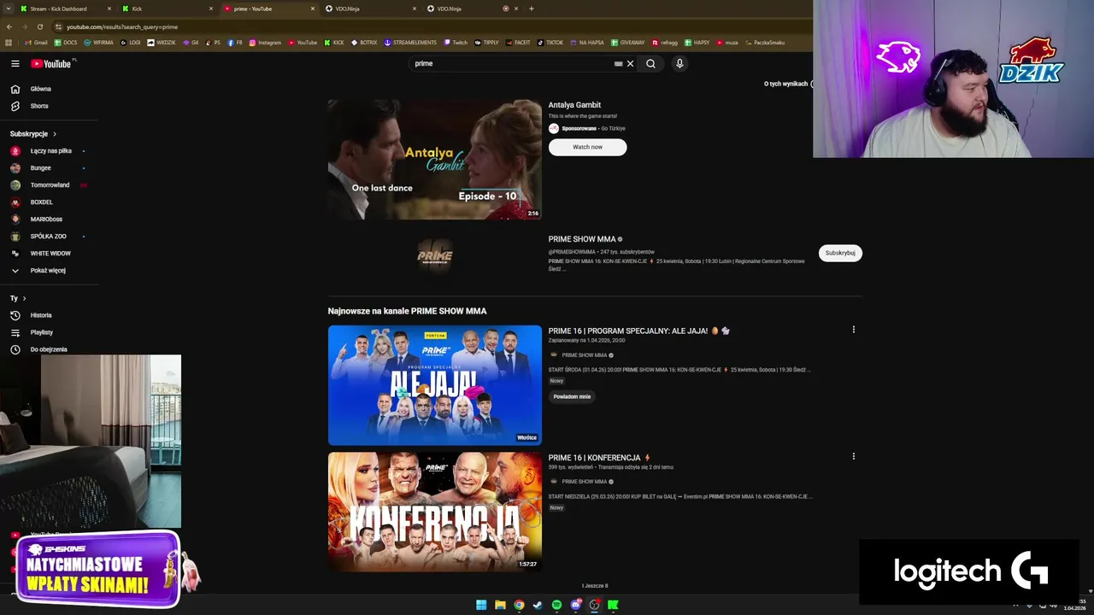Click the YouTube search input field

click(x=513, y=63)
